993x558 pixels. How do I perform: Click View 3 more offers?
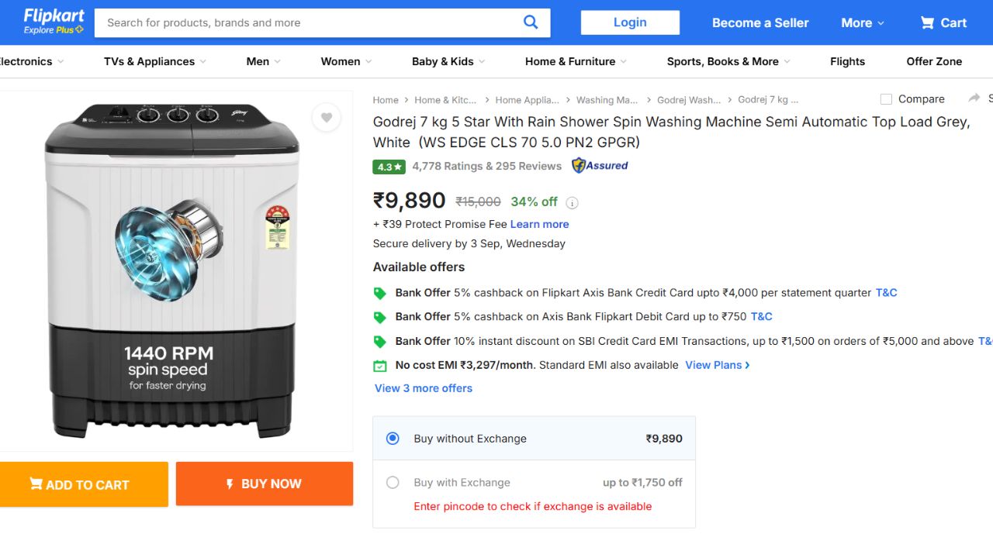424,388
